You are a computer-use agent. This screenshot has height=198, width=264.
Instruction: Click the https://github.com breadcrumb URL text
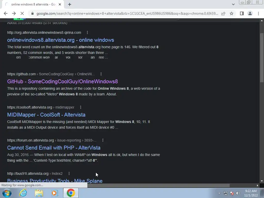[51, 74]
